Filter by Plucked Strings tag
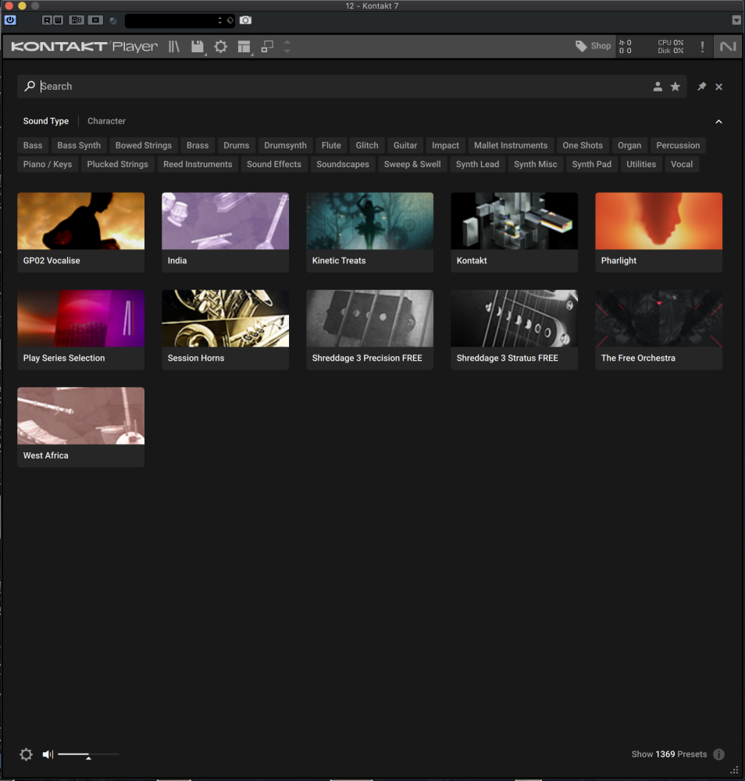 [x=117, y=164]
